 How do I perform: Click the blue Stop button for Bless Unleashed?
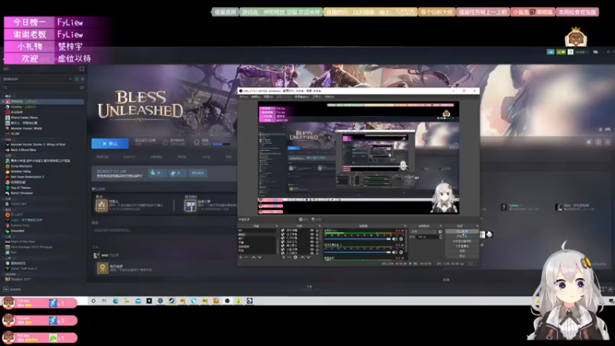coord(110,144)
